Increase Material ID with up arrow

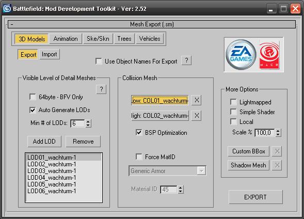click(181, 187)
